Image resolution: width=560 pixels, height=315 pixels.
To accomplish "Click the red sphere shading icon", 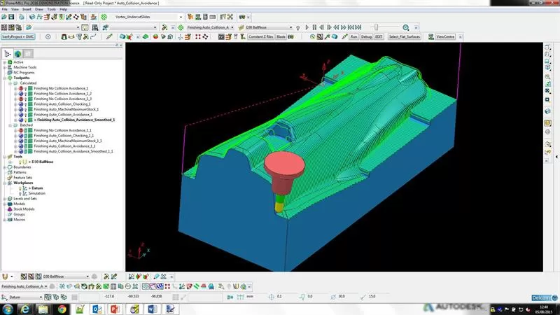I will (x=155, y=37).
